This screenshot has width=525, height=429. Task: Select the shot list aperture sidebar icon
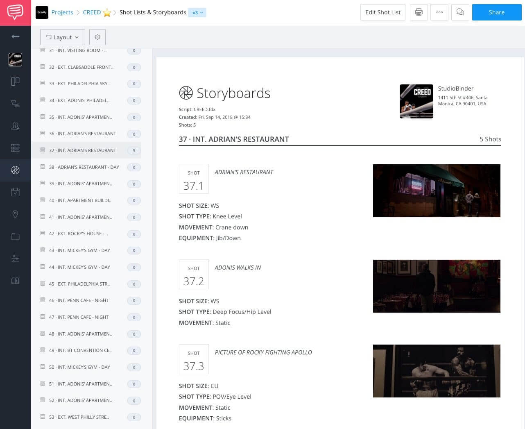[15, 170]
